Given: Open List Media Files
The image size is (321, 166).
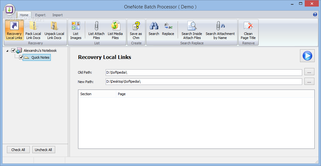Looking at the screenshot, I should (x=115, y=30).
